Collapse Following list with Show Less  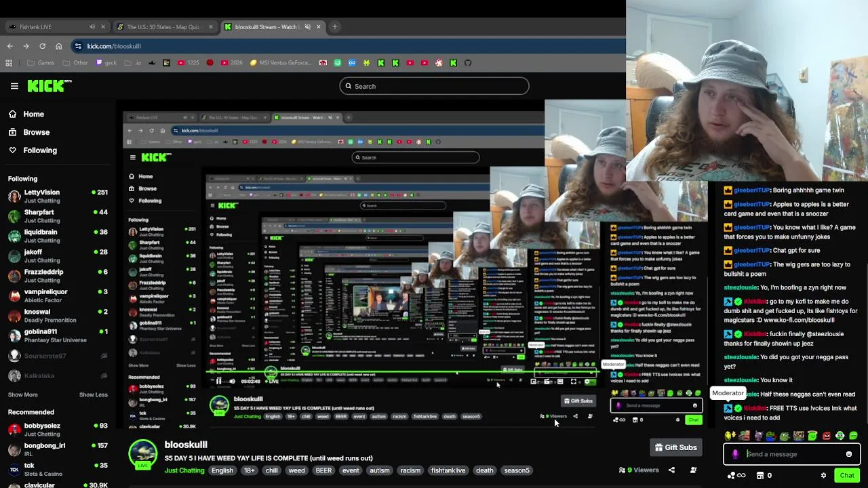coord(94,394)
